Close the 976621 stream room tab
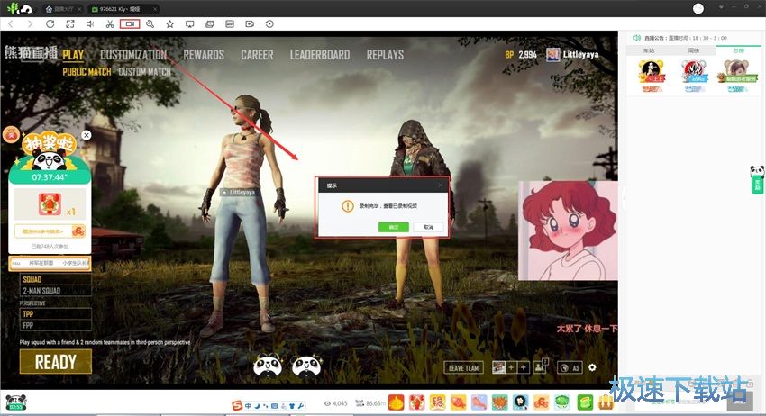766x416 pixels. tap(155, 9)
